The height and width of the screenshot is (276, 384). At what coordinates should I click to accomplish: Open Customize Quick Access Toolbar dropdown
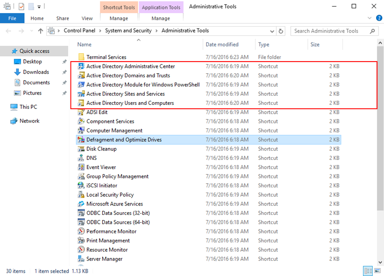[39, 7]
